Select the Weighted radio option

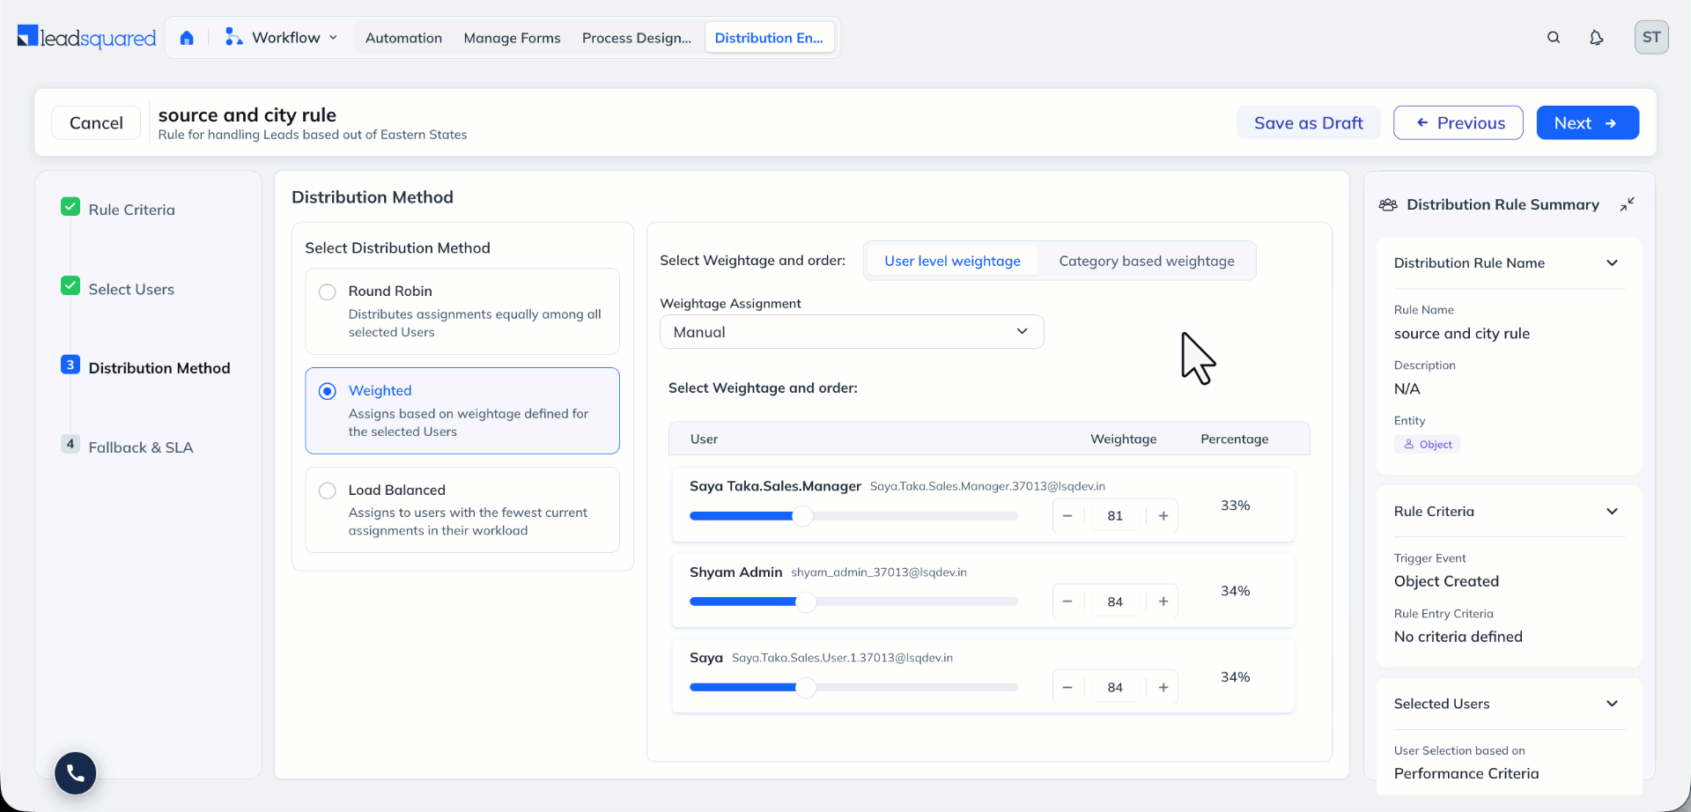pyautogui.click(x=328, y=391)
